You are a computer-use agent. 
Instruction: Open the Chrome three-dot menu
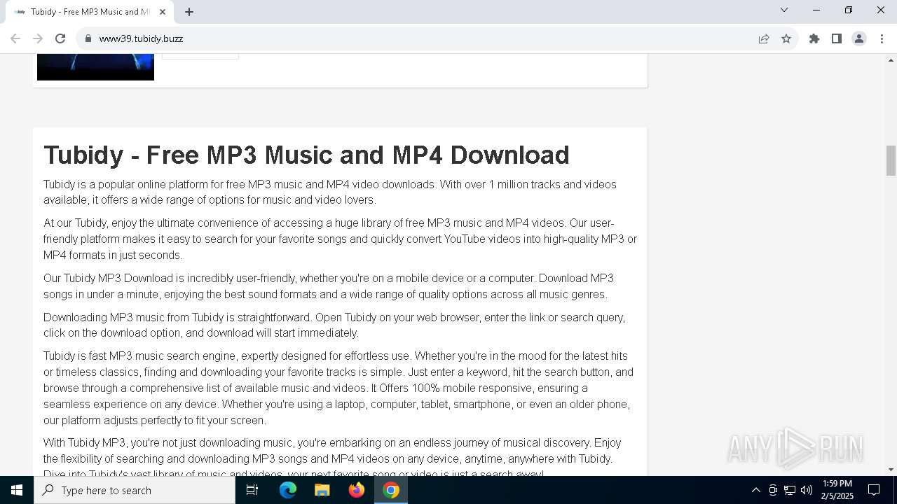point(882,38)
